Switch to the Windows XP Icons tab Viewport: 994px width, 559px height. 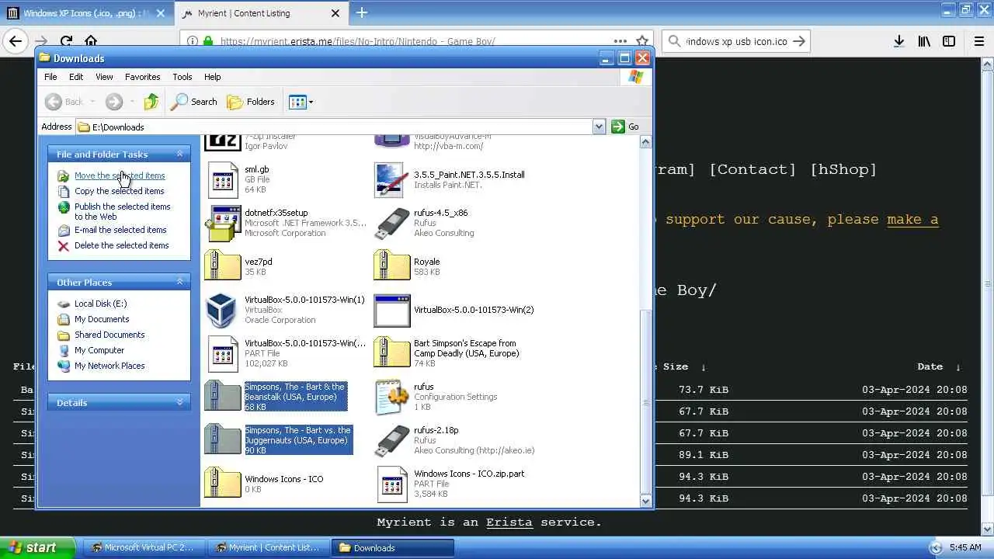tap(86, 13)
